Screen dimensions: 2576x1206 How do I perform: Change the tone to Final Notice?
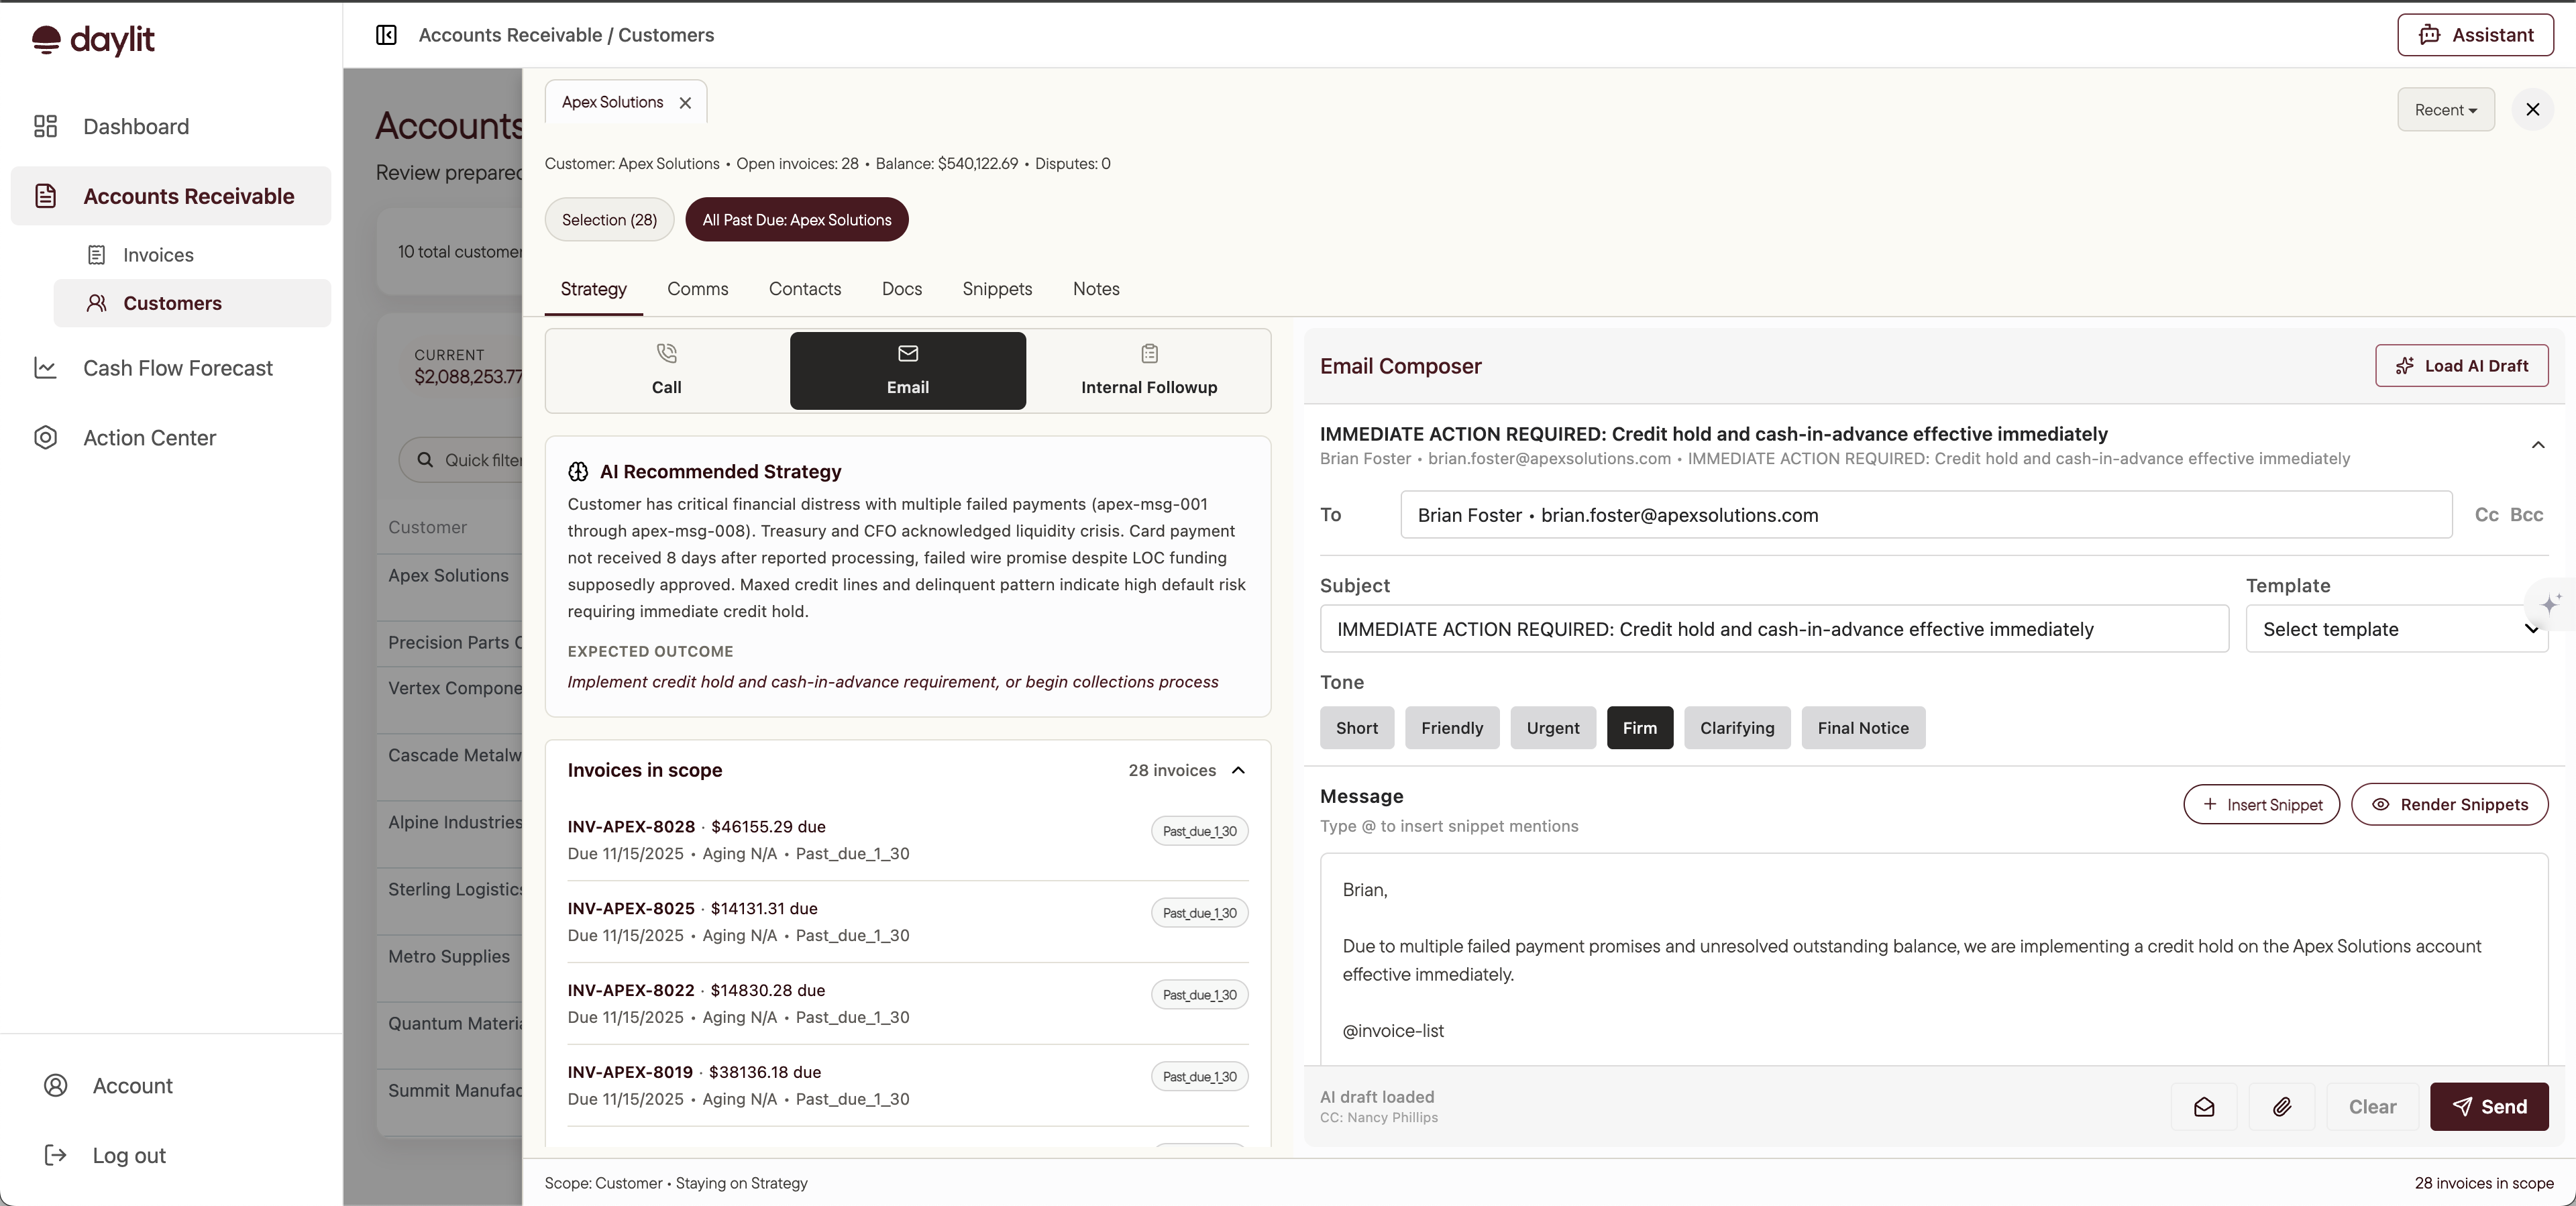pos(1863,728)
